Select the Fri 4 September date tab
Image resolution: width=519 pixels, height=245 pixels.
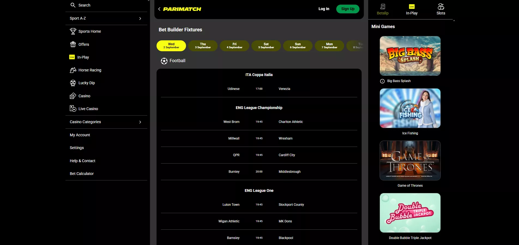235,46
